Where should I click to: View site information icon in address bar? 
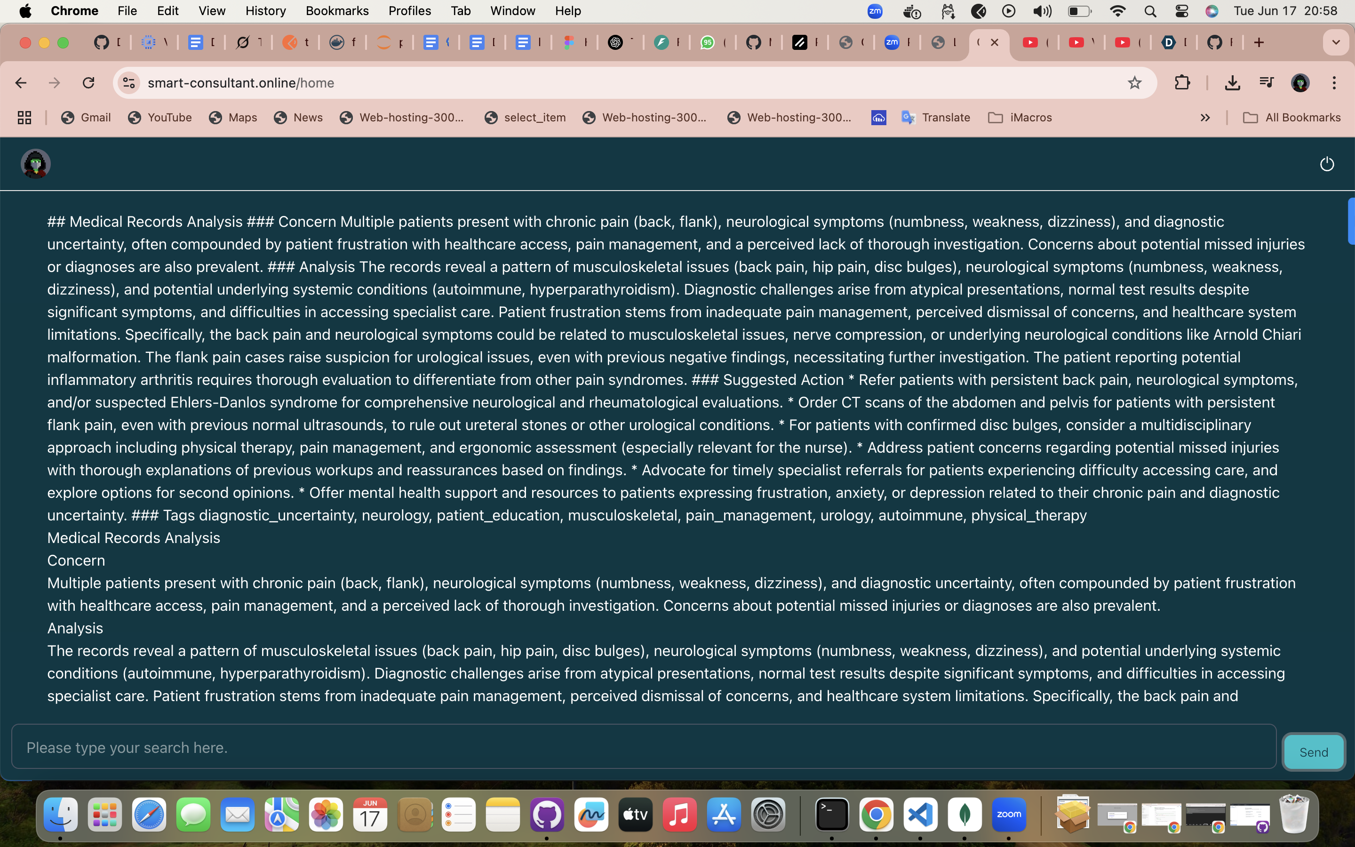coord(129,83)
